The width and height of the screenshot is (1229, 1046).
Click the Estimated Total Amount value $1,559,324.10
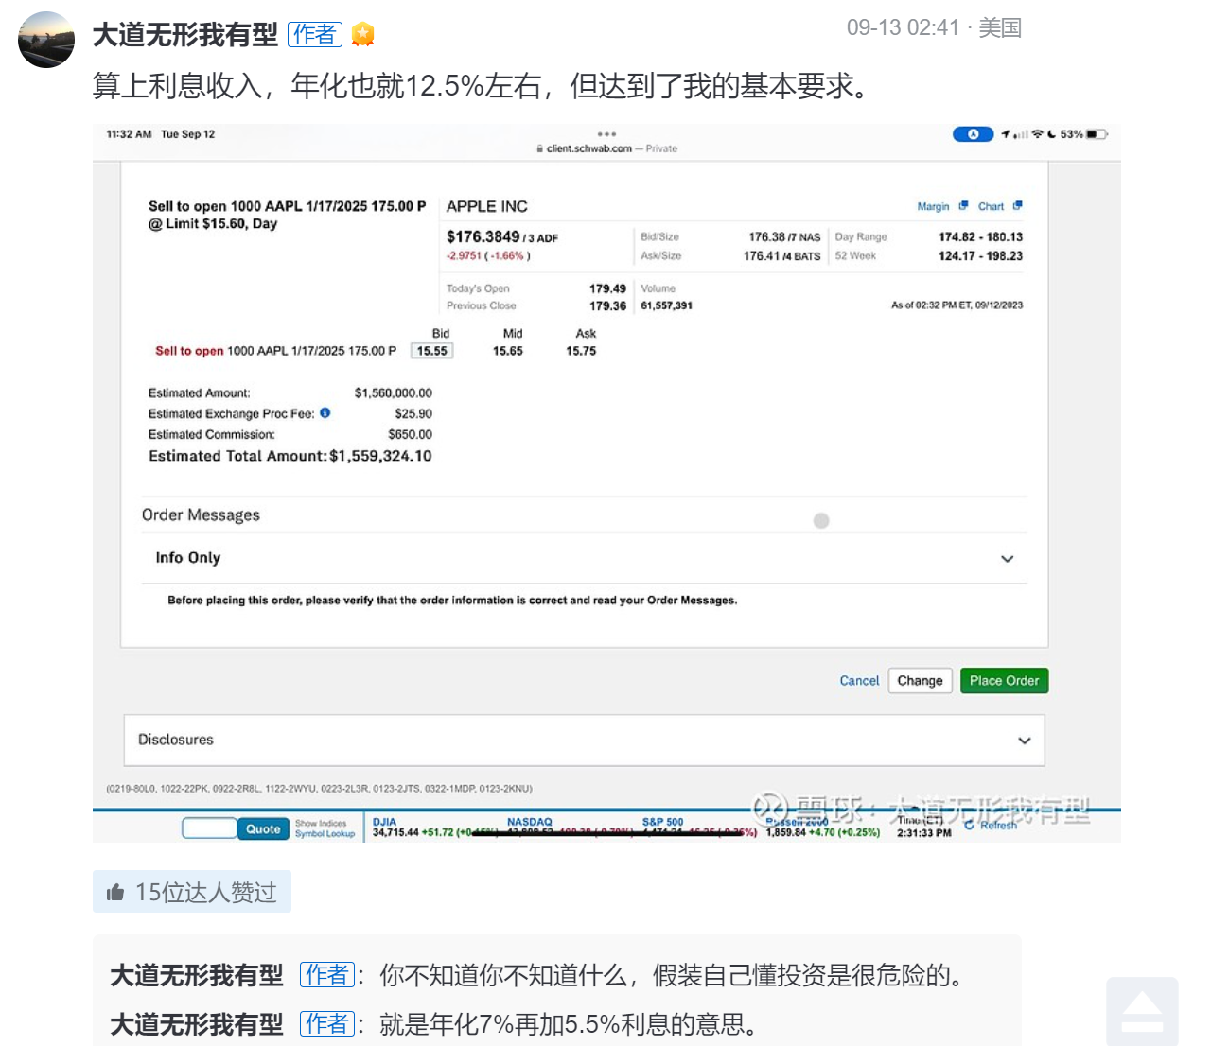click(x=380, y=456)
